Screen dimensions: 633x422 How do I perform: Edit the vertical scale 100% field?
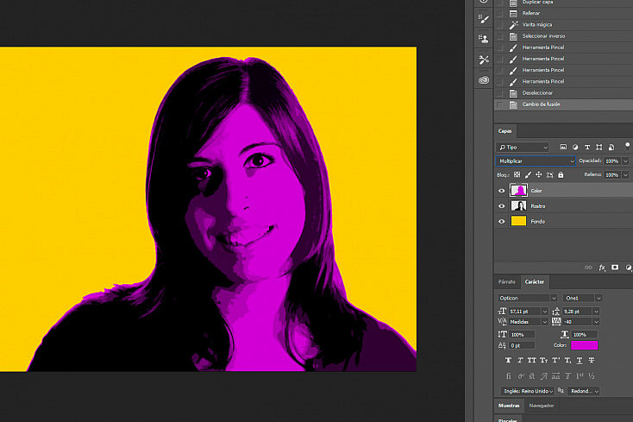(523, 334)
